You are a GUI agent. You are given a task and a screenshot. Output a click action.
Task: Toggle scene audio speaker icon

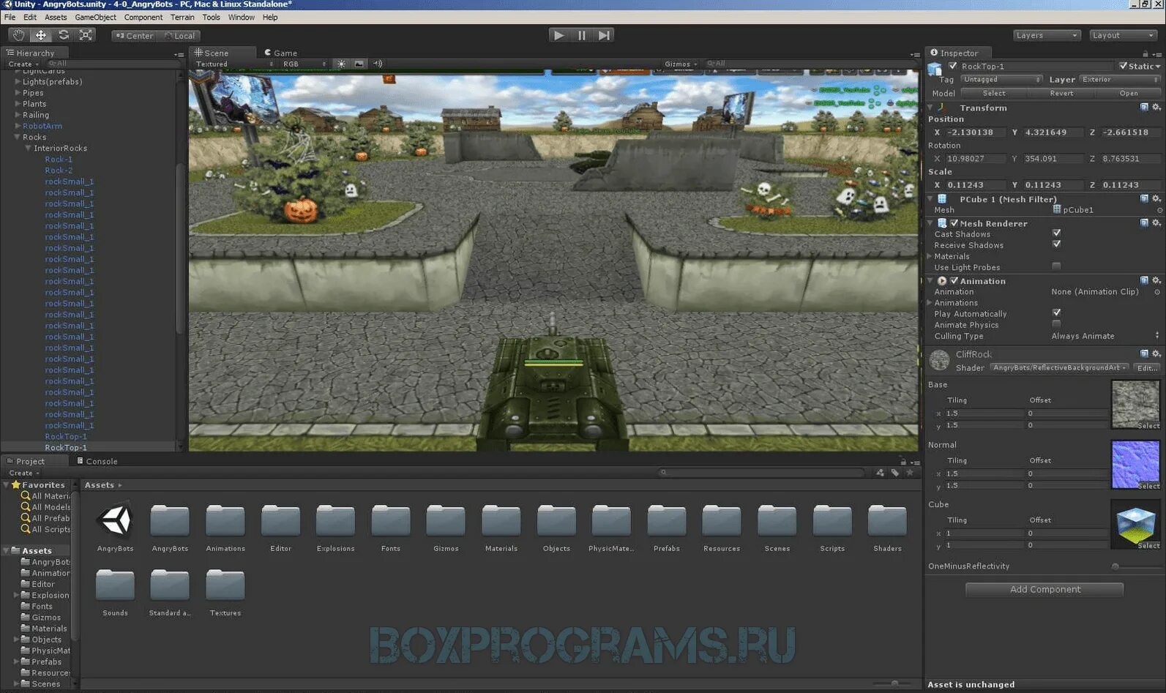[x=378, y=64]
